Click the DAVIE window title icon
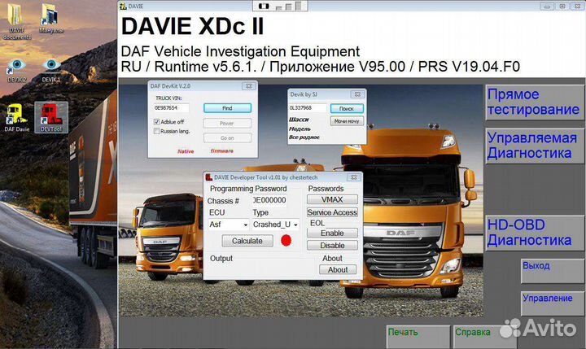The image size is (586, 349). click(123, 6)
